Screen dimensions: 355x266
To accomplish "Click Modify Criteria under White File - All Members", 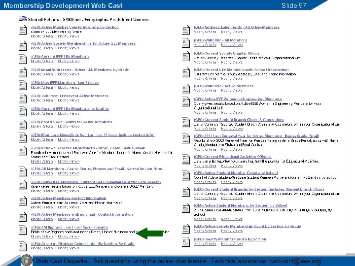I will (205, 45).
